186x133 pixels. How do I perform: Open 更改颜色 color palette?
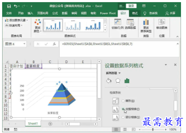(x=38, y=26)
